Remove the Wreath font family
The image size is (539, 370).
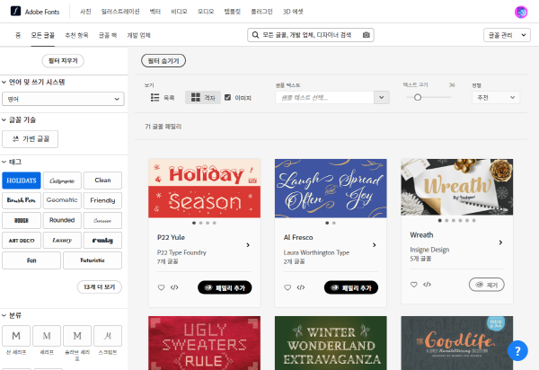pyautogui.click(x=486, y=285)
